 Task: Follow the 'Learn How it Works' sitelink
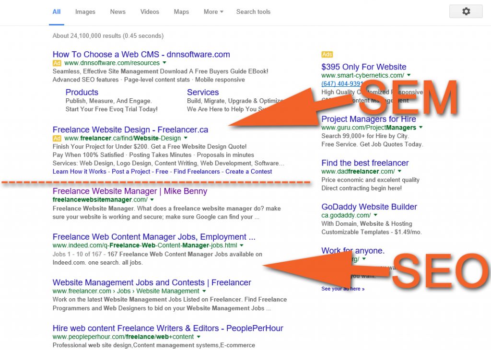click(x=80, y=172)
